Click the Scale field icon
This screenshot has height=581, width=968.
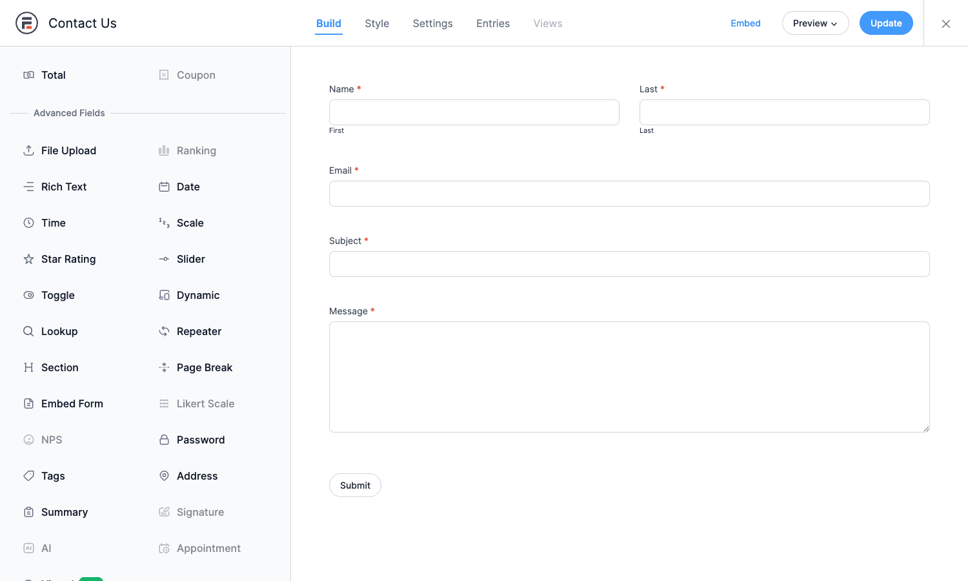pos(164,223)
